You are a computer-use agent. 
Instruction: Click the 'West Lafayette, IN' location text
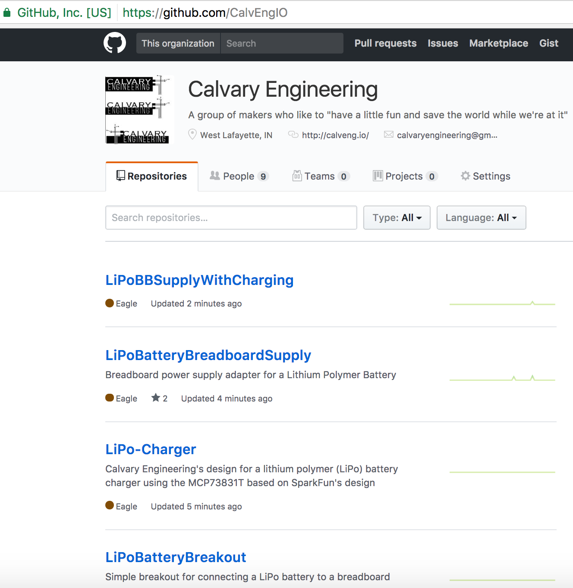pos(236,135)
